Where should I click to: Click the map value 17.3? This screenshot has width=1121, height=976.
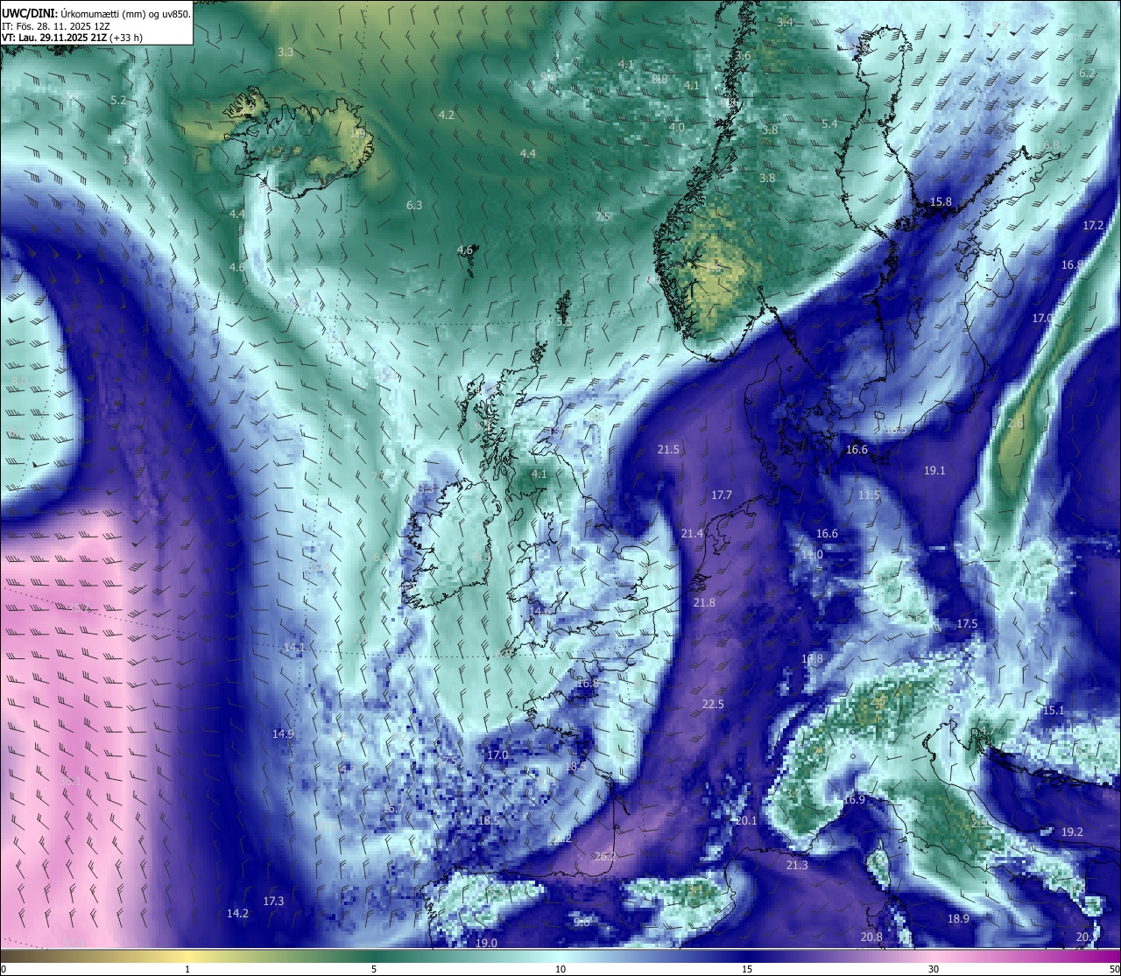[273, 902]
